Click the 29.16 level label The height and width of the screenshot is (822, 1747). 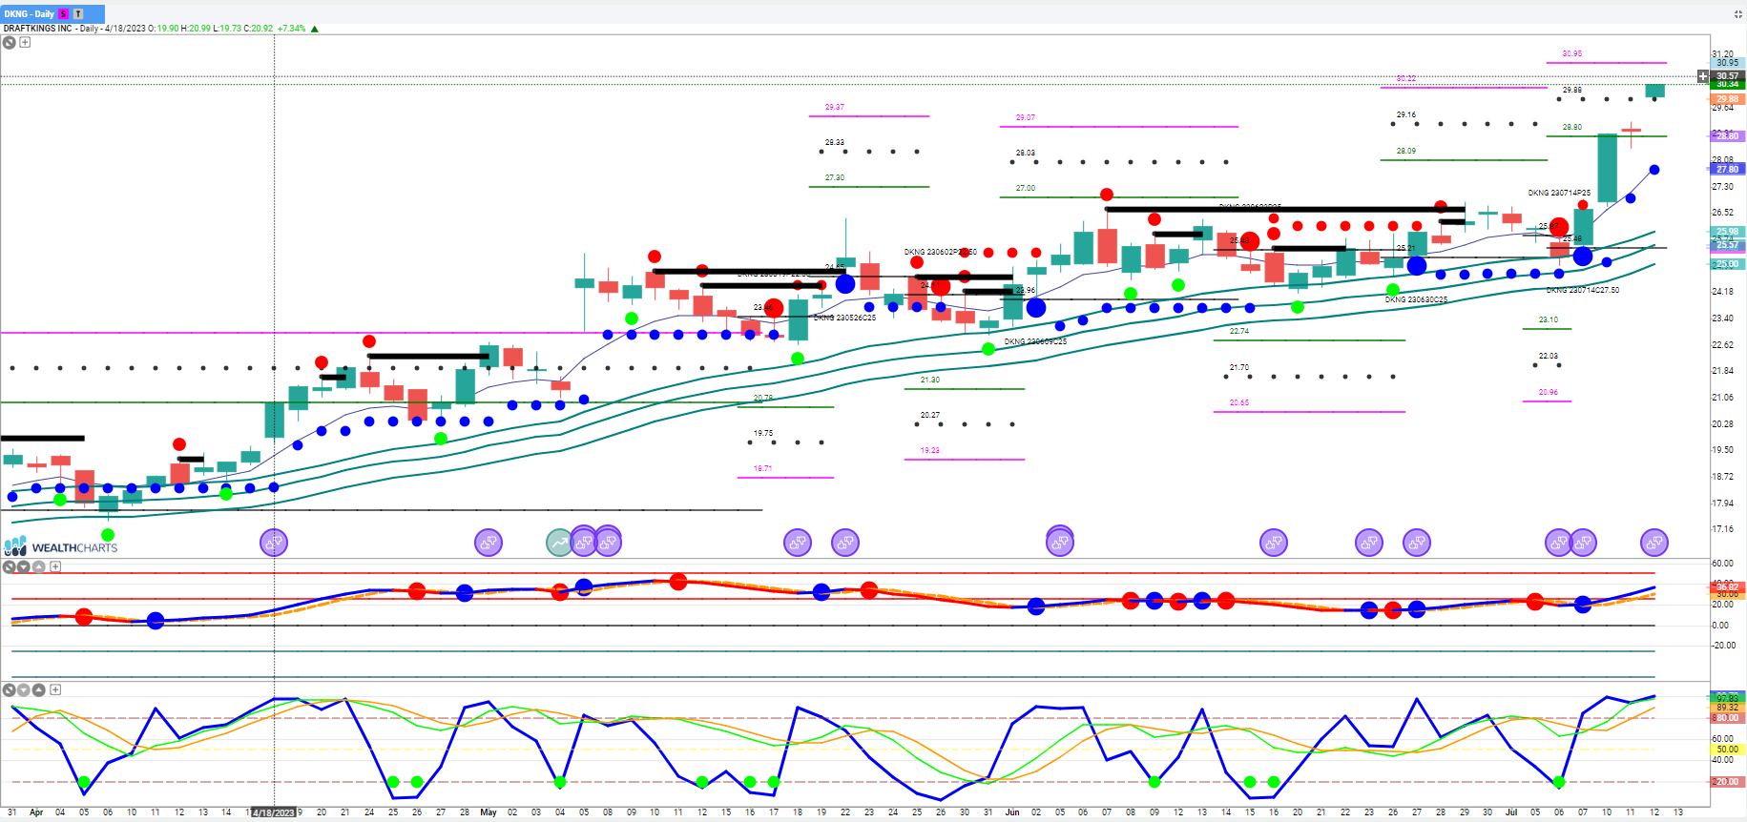point(1406,114)
